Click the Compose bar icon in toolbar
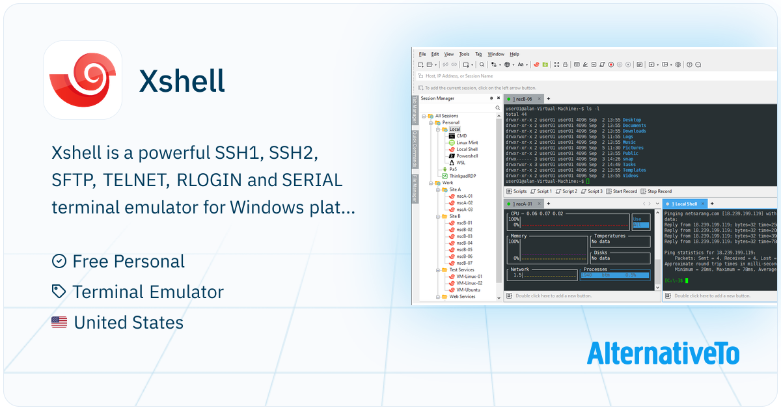 click(x=640, y=64)
